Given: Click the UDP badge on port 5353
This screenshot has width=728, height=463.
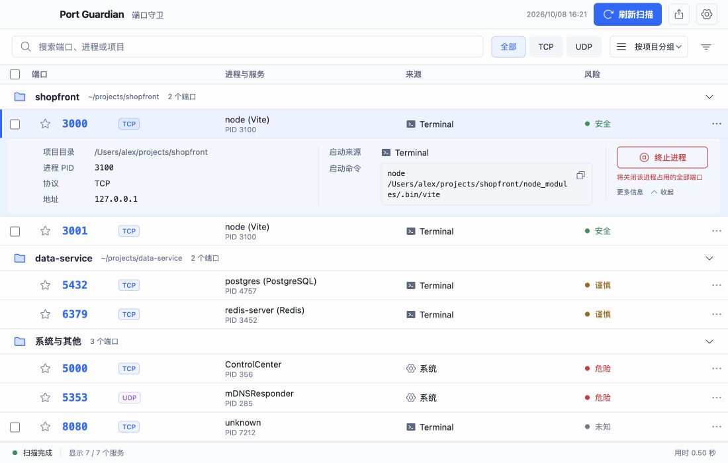Looking at the screenshot, I should click(129, 398).
